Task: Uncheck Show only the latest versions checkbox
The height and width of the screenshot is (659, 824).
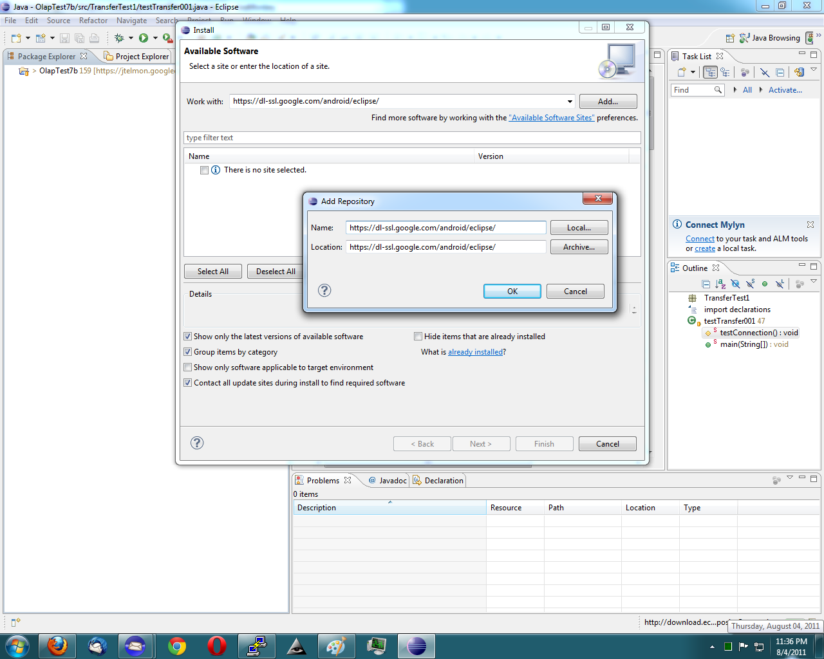Action: [187, 336]
